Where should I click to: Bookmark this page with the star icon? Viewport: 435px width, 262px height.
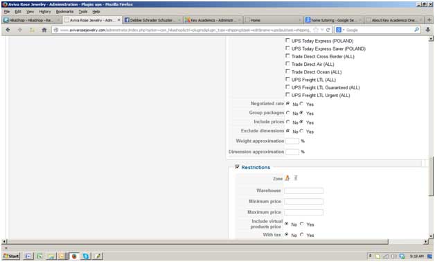(316, 30)
